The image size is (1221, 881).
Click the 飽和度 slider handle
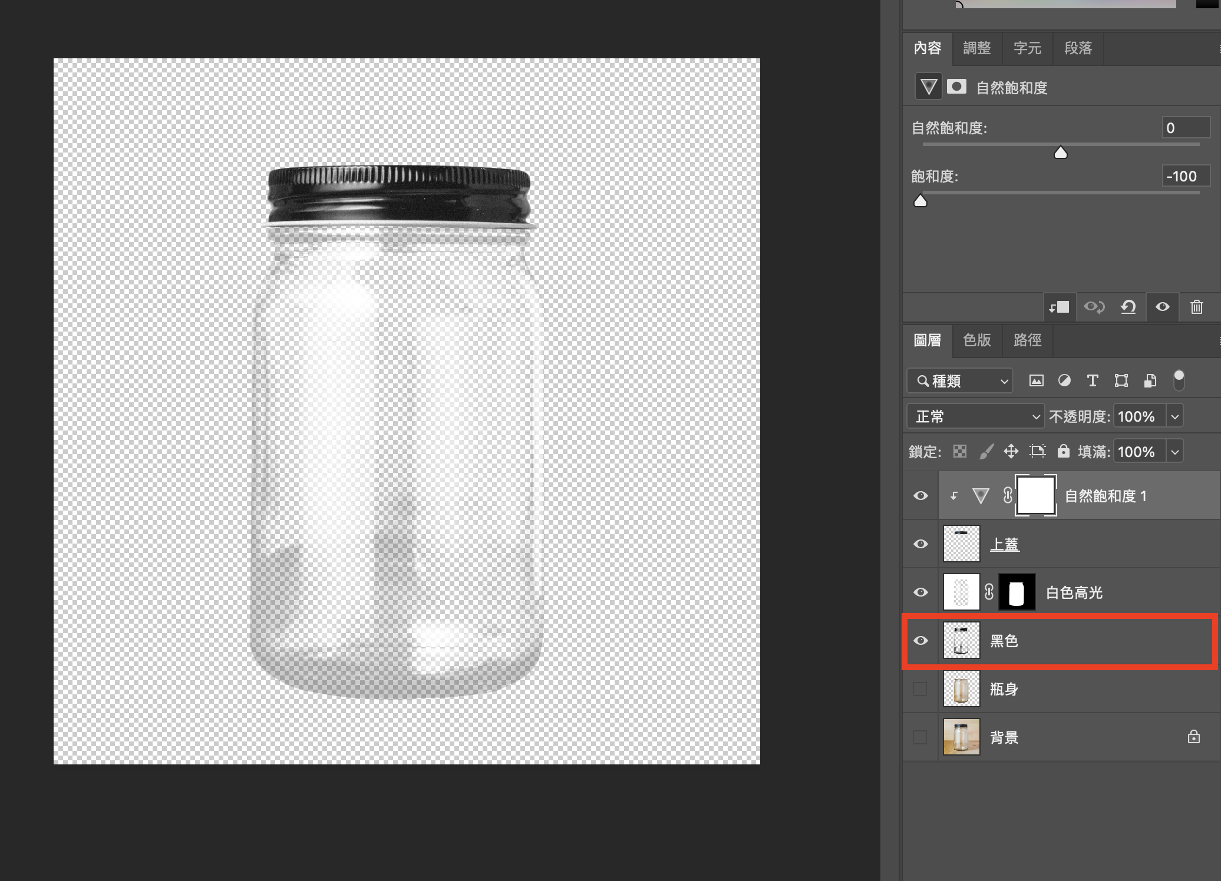[920, 201]
